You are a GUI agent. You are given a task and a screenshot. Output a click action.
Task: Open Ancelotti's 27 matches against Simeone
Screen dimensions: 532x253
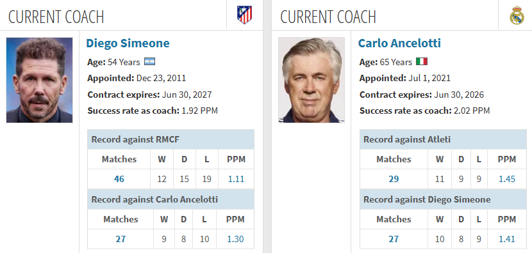(x=394, y=239)
